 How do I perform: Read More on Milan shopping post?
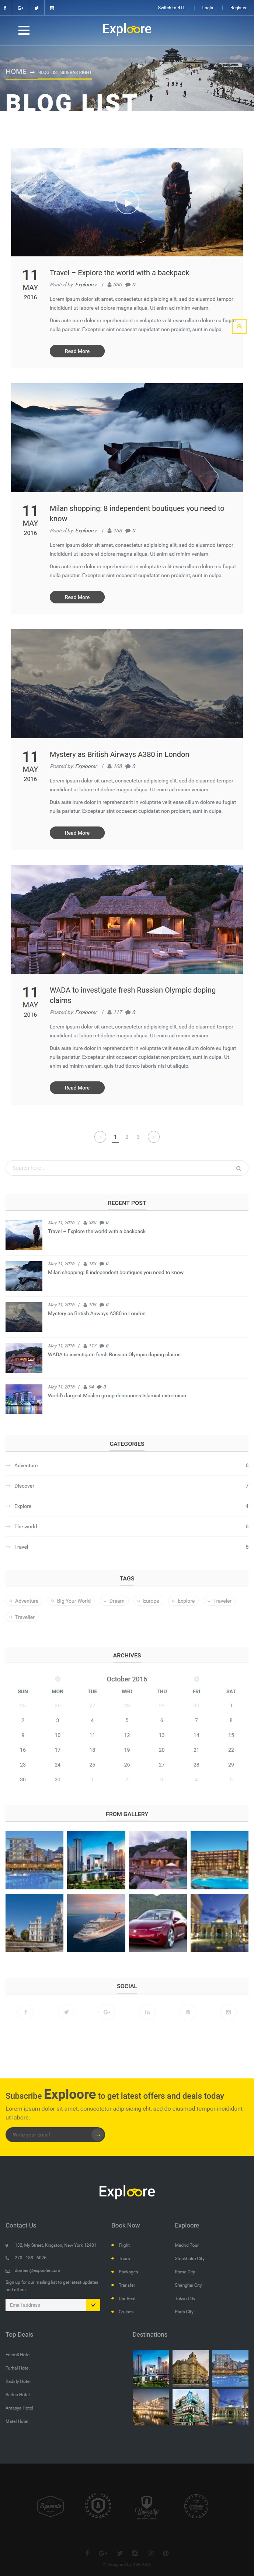[x=77, y=597]
